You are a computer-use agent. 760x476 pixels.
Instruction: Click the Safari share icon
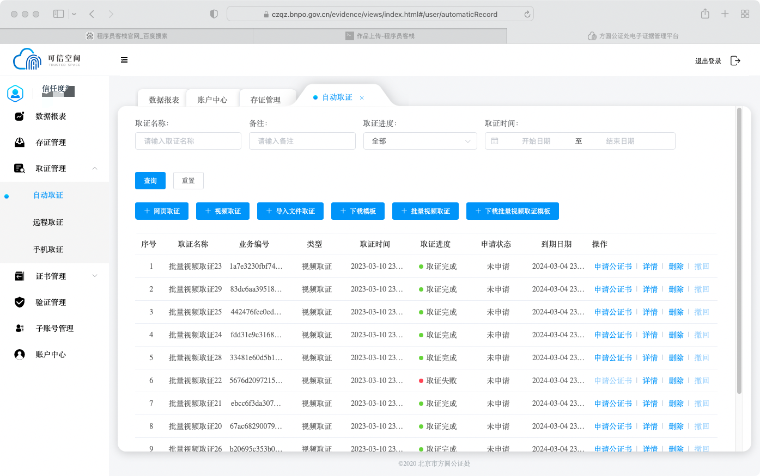pos(705,14)
